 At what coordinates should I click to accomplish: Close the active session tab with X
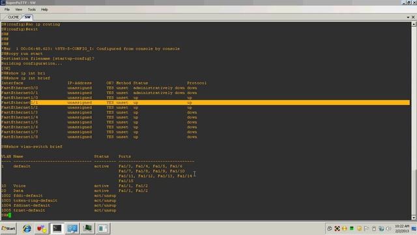point(413,17)
